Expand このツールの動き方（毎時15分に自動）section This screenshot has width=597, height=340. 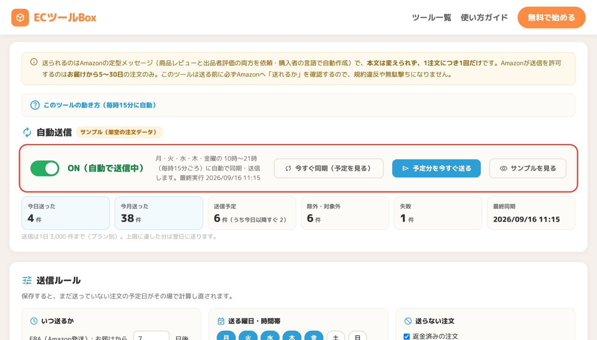point(298,105)
